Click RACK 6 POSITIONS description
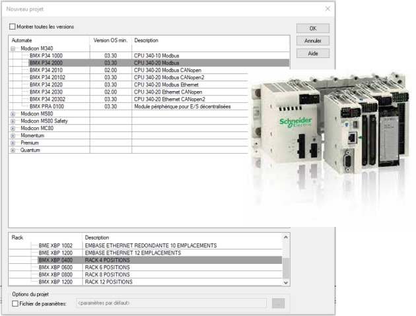Image resolution: width=416 pixels, height=316 pixels. [107, 267]
